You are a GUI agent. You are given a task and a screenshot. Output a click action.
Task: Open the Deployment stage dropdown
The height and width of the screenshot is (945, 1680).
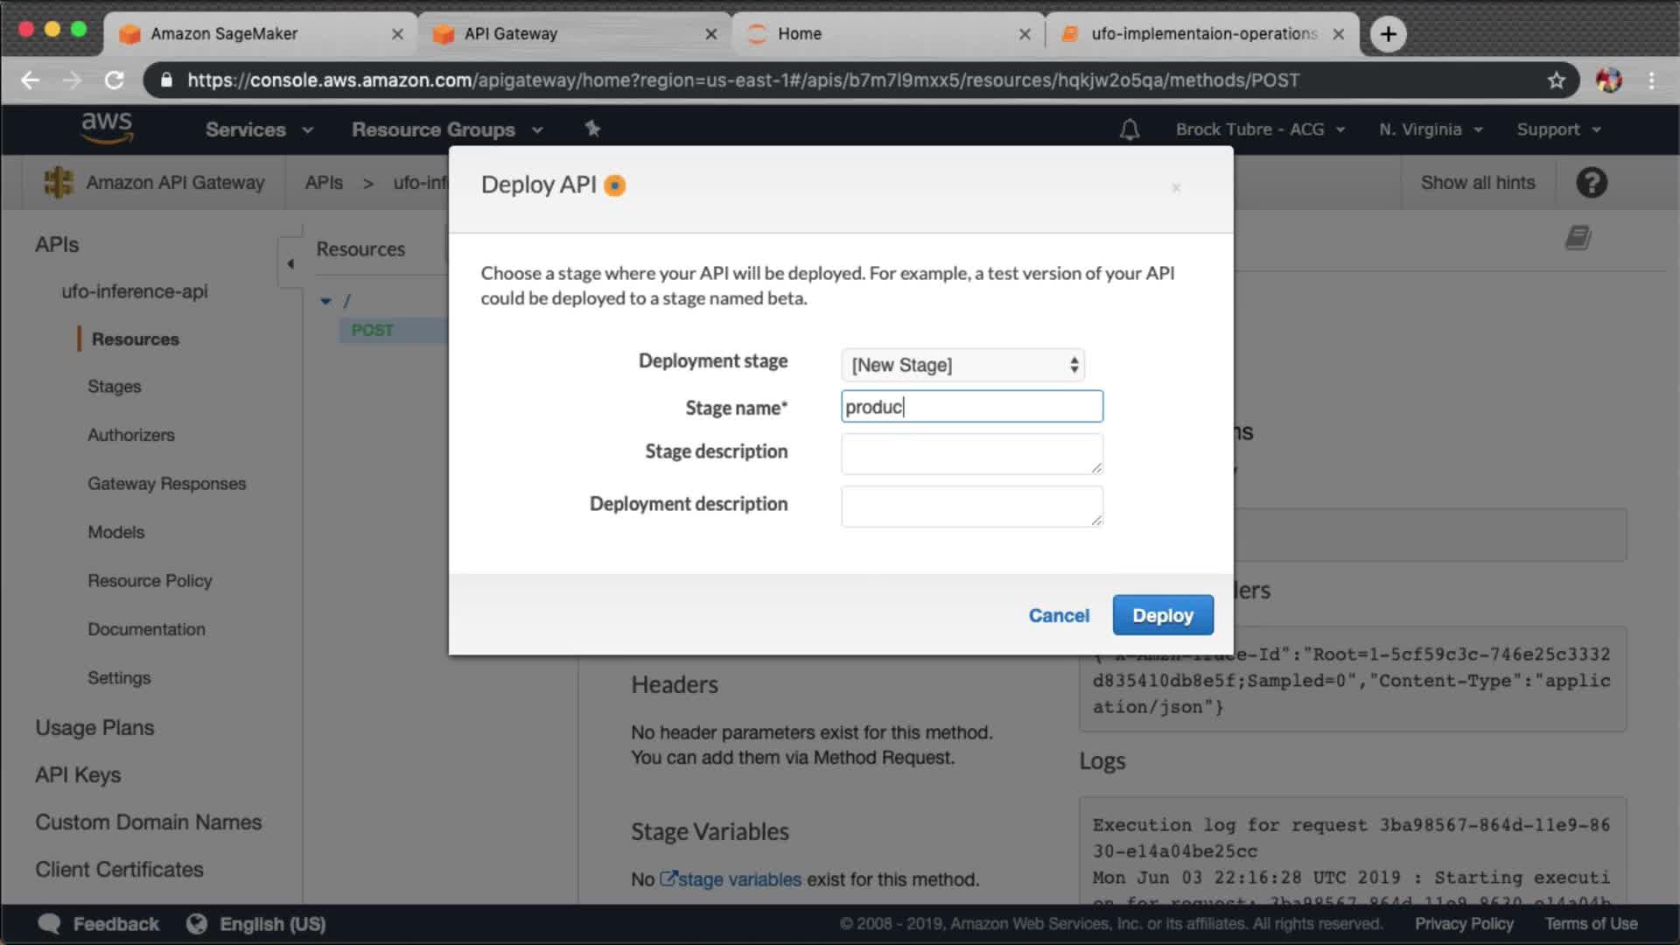962,365
